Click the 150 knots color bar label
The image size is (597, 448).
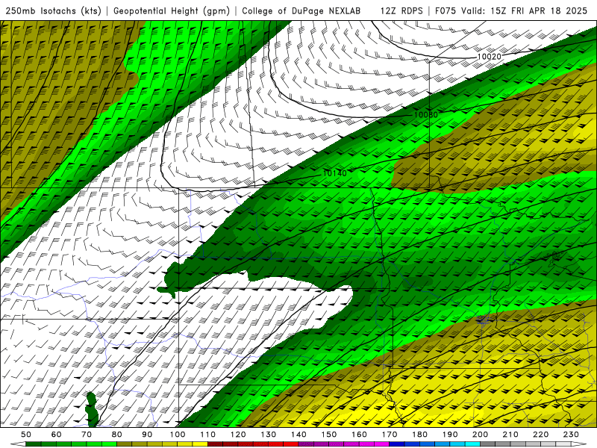pos(329,435)
